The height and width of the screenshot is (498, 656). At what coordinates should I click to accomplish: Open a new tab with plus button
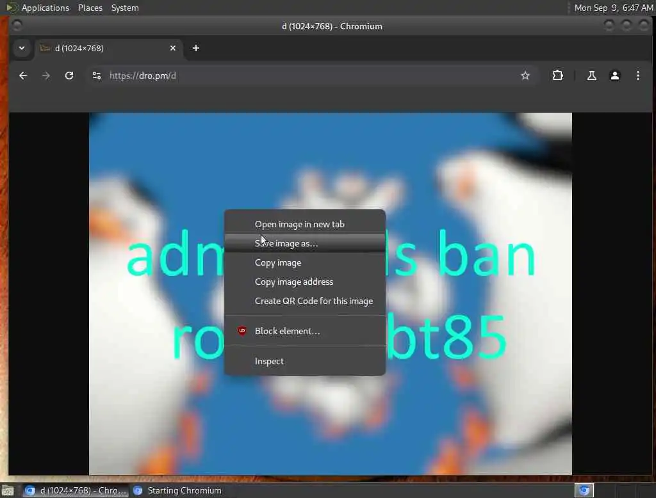pos(196,48)
